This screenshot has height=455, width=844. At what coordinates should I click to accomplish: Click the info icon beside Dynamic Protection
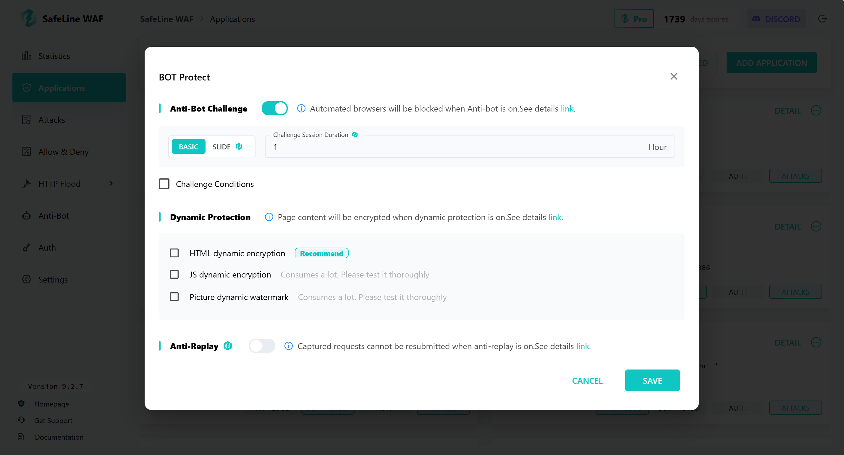click(x=269, y=217)
